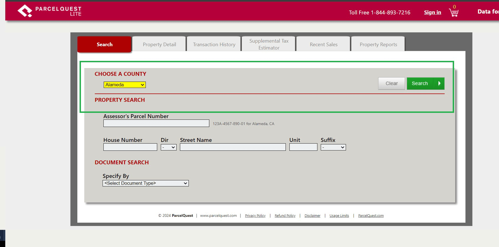Click the parcel number example hint text
The height and width of the screenshot is (247, 499).
[x=243, y=124]
